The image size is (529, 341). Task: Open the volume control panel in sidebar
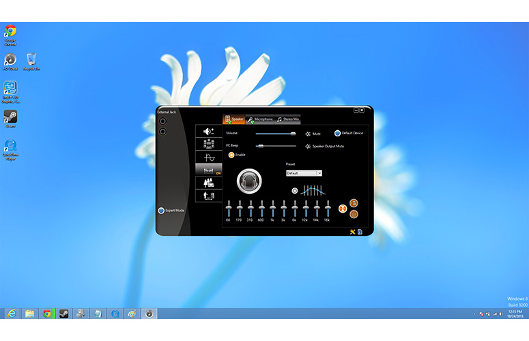(x=208, y=131)
